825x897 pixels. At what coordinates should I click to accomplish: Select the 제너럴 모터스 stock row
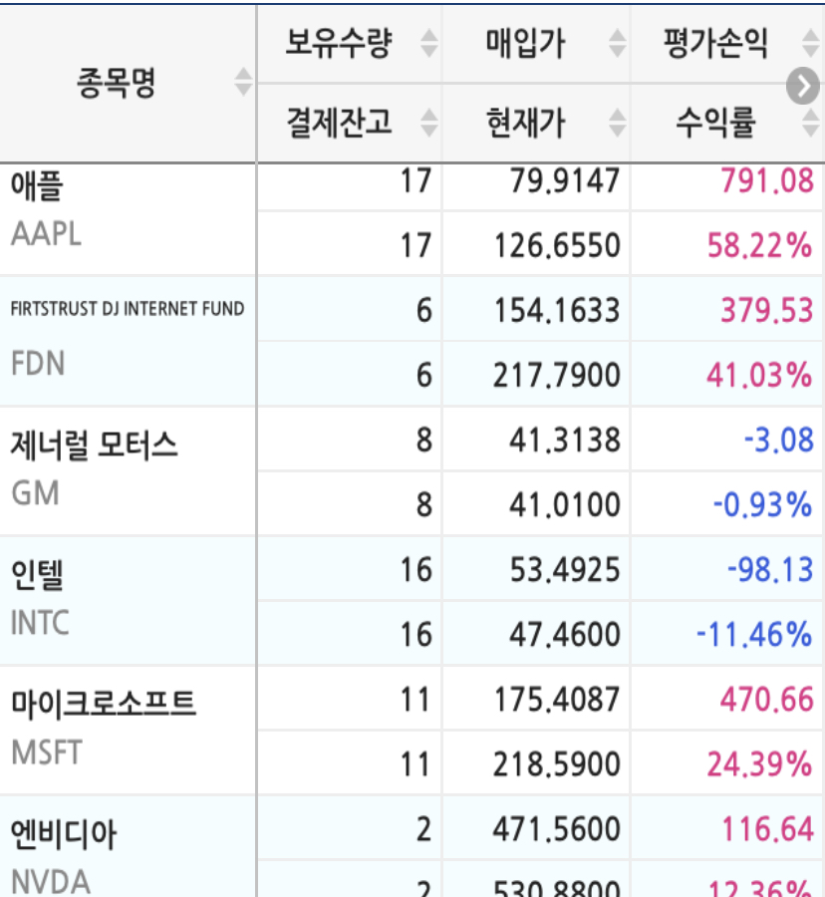point(95,445)
